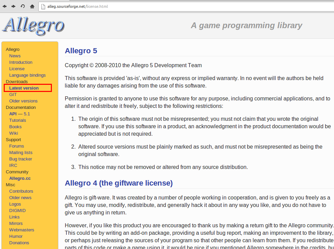Open the License sidebar link
Viewport: 334px width, 249px height.
17,69
